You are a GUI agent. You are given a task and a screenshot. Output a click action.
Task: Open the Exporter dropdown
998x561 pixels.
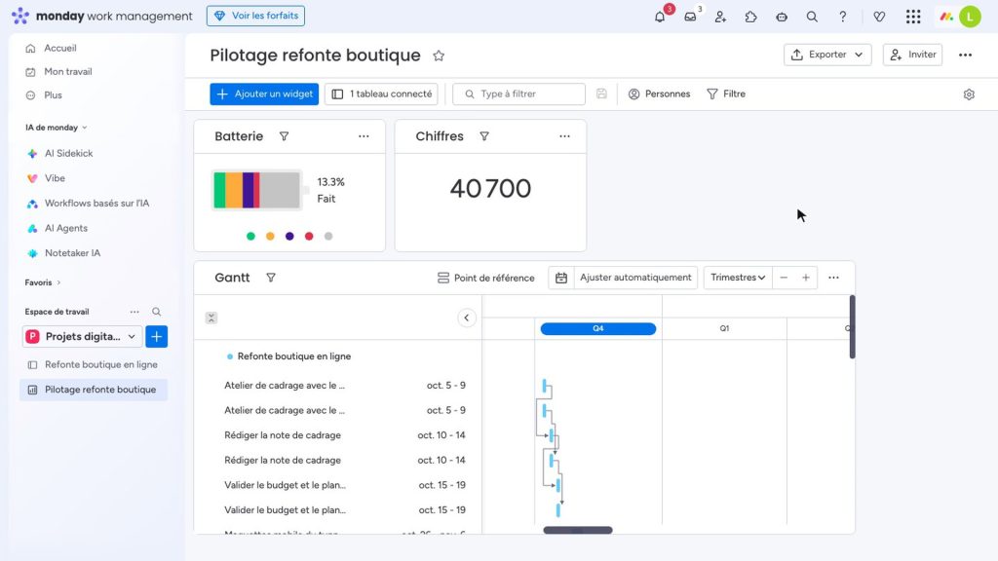[x=827, y=55]
